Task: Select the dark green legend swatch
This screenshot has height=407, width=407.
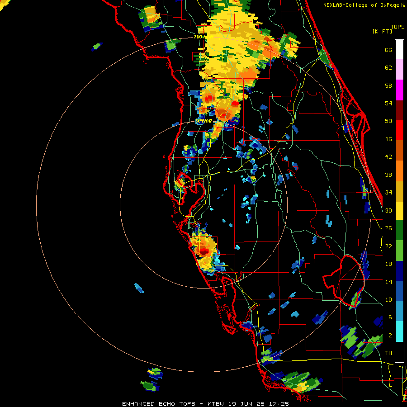Action: [x=399, y=230]
